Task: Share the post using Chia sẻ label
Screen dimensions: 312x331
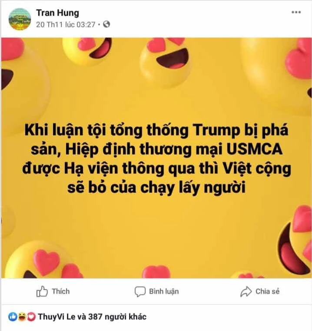Action: coord(267,291)
